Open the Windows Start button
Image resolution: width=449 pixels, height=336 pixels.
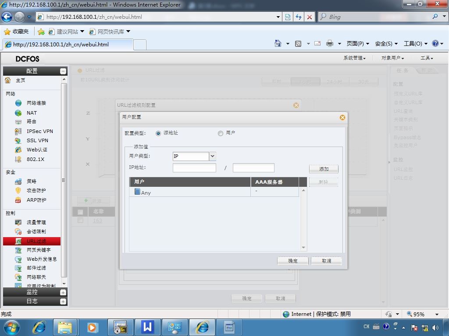[x=11, y=327]
